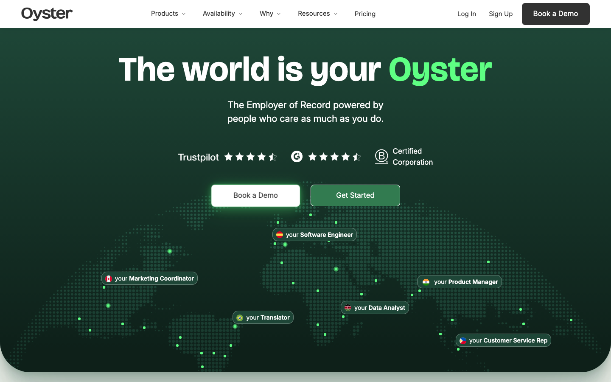Open the Why menu

(x=270, y=14)
